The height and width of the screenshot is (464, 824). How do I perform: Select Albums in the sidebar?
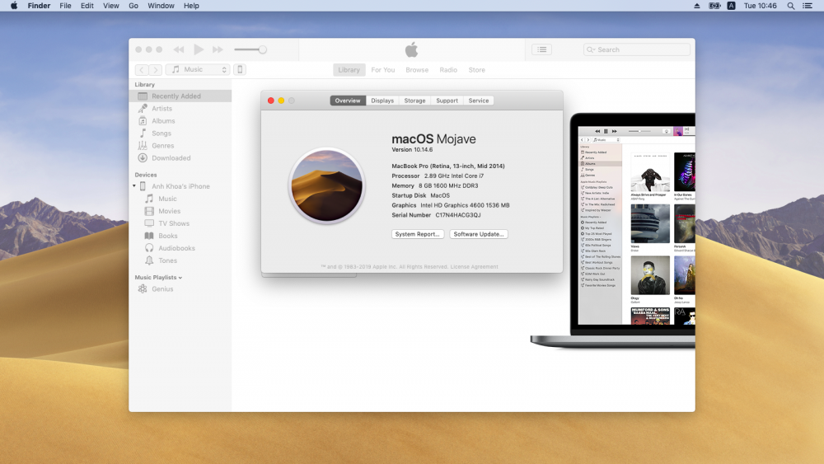(180, 121)
